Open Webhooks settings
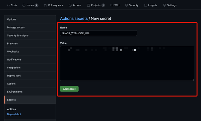This screenshot has width=201, height=121. (30, 52)
